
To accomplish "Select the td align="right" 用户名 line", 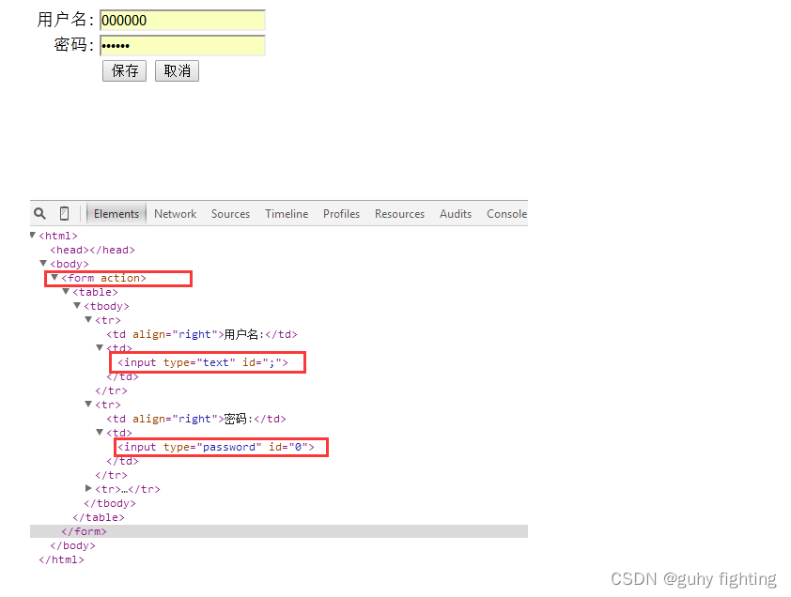I will [202, 334].
